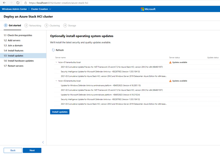Sort by Server name column header
The height and width of the screenshot is (154, 220).
(x=60, y=57)
